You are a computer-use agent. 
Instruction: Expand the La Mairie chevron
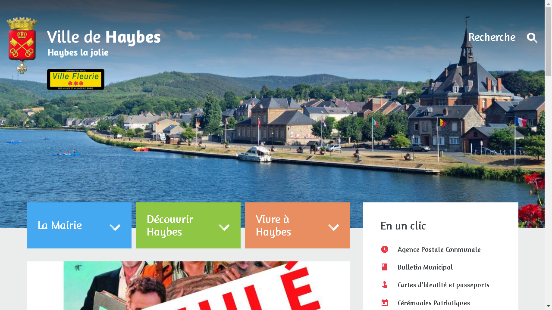point(115,227)
